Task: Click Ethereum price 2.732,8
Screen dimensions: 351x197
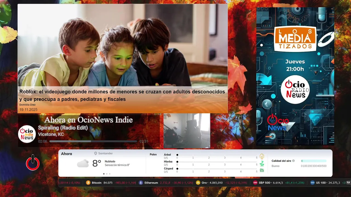Action: (165, 183)
